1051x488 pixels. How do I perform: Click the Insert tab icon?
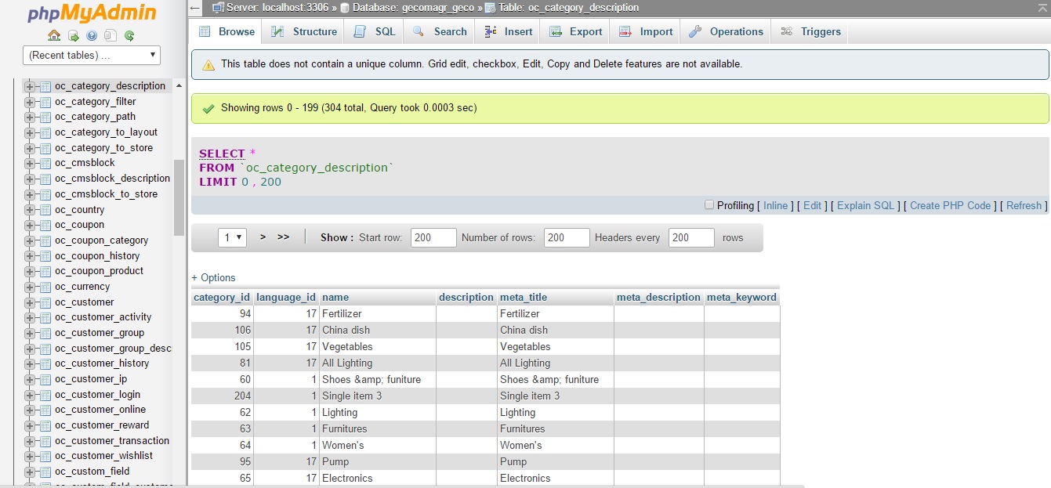pyautogui.click(x=491, y=31)
